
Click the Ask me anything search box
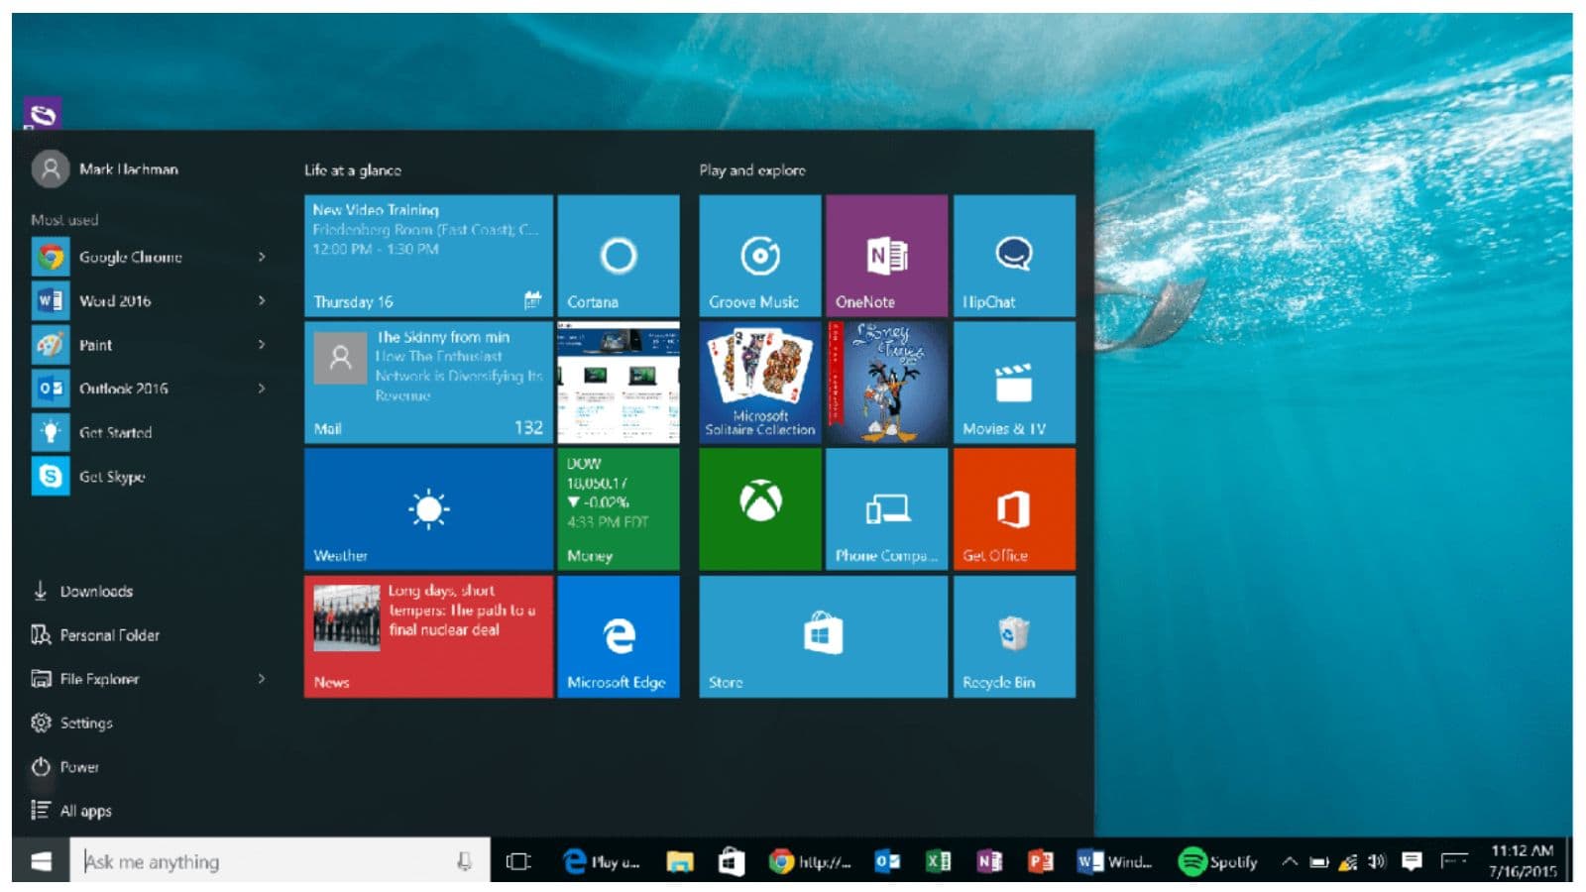point(268,861)
